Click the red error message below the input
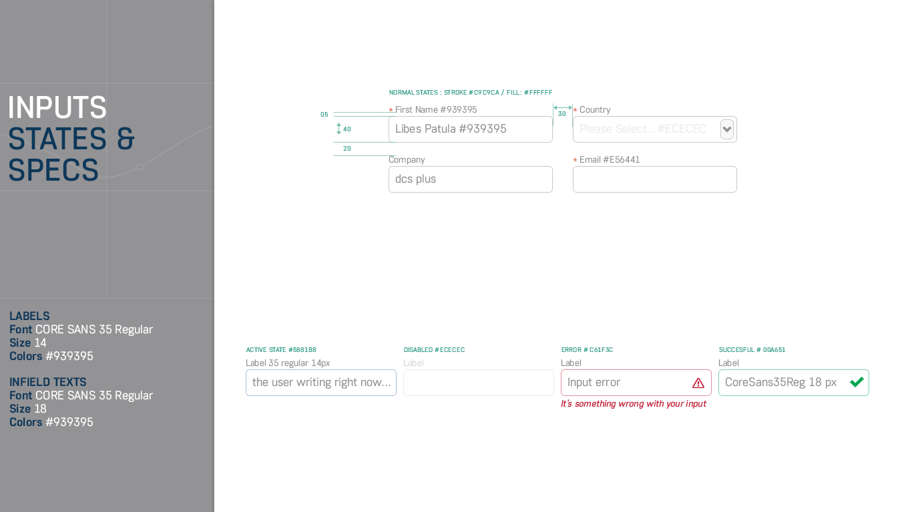 (633, 404)
